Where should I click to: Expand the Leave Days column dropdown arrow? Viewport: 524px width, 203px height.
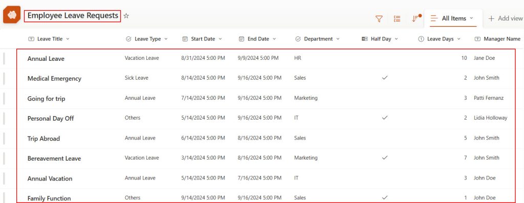tap(458, 39)
